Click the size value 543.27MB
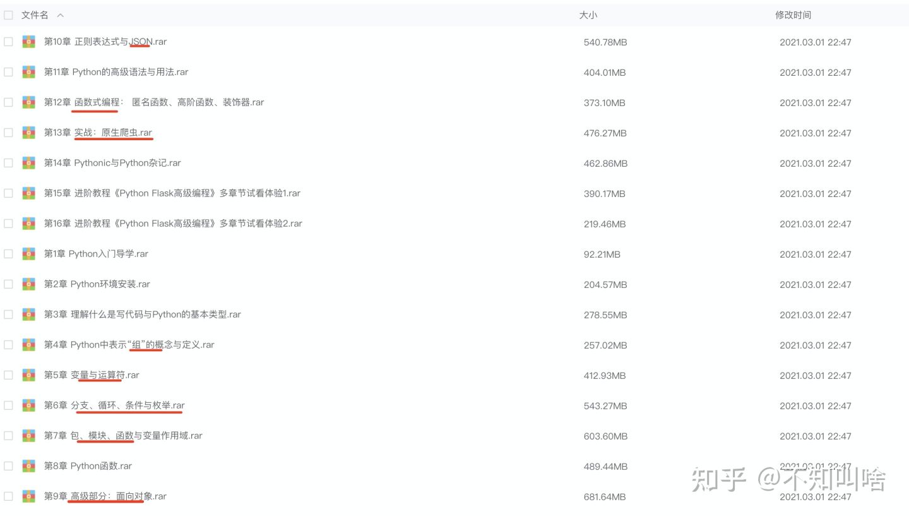The width and height of the screenshot is (909, 516). (605, 406)
